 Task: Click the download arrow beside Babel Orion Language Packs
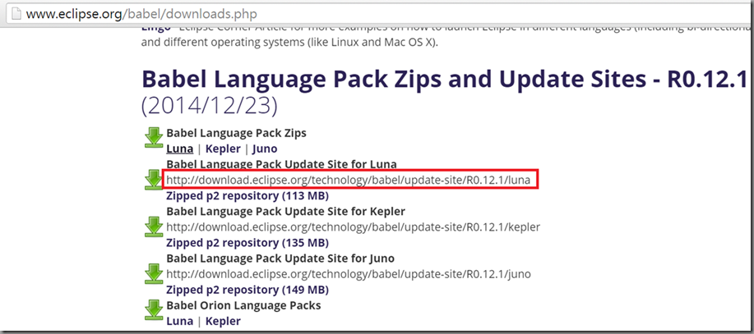coord(154,309)
